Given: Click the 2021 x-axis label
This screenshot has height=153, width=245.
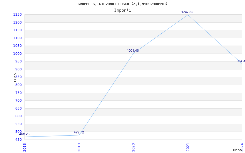Looking at the screenshot, I should click(188, 147).
